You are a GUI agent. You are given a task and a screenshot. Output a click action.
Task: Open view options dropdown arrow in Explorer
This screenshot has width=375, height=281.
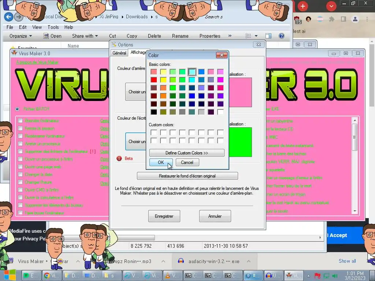256,36
